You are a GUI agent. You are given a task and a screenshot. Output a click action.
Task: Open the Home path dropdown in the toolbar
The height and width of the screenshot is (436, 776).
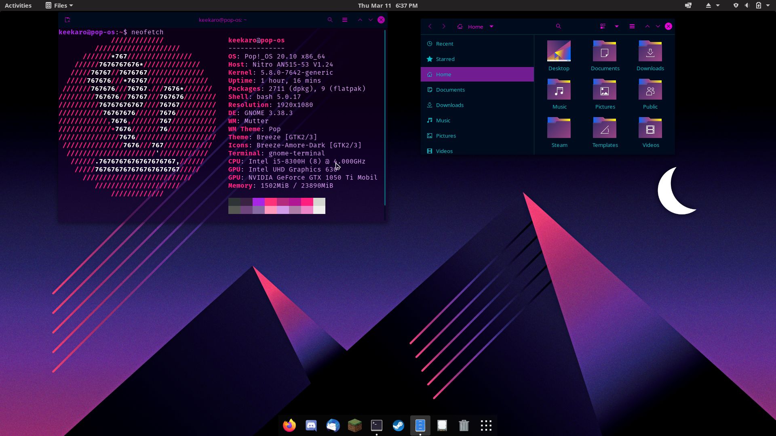pos(491,26)
